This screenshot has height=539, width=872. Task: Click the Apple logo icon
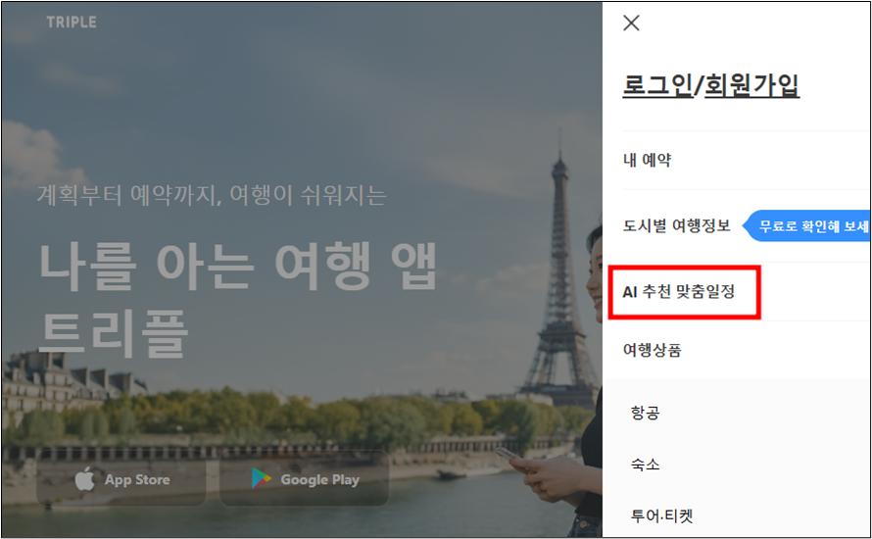tap(84, 478)
